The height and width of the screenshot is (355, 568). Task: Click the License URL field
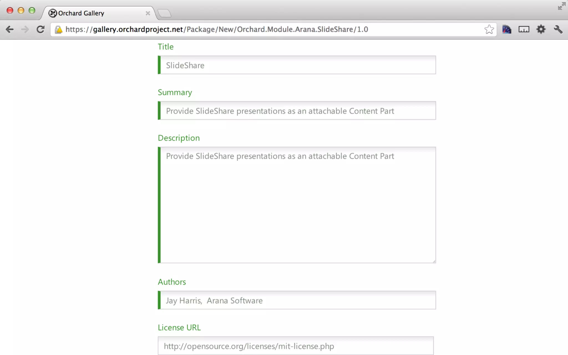296,346
